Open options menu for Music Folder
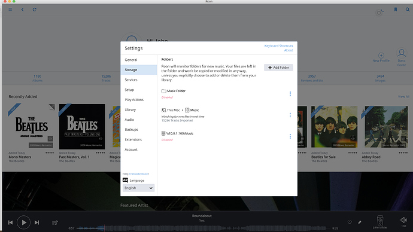Image resolution: width=413 pixels, height=232 pixels. (x=290, y=94)
